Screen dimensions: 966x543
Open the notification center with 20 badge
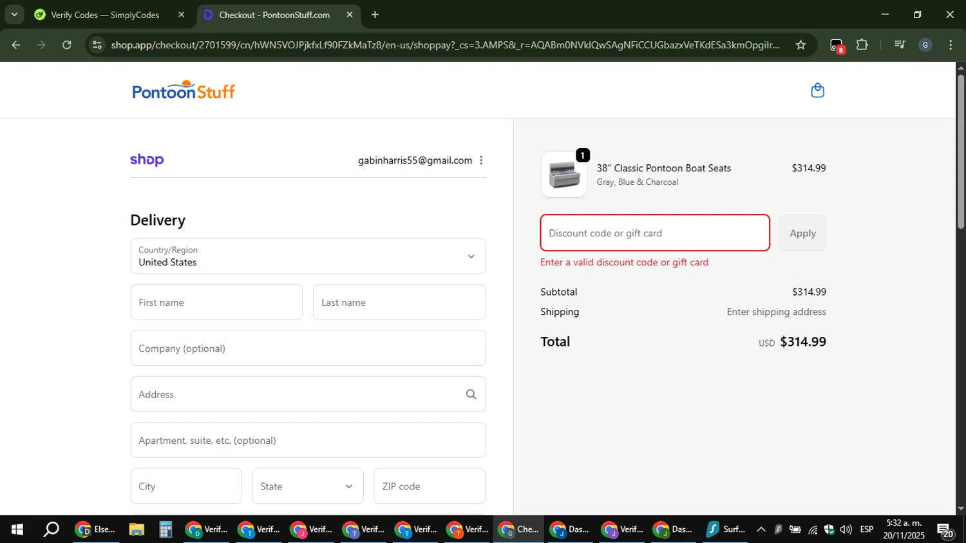pyautogui.click(x=945, y=531)
